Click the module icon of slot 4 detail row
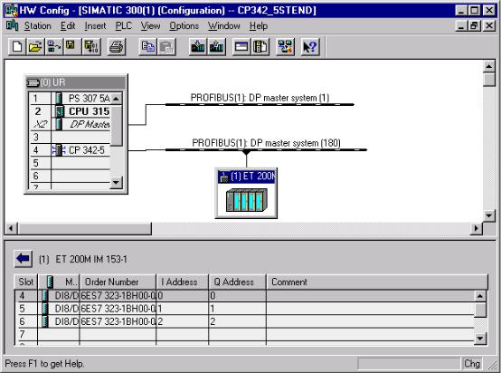The height and width of the screenshot is (373, 501). tap(46, 295)
